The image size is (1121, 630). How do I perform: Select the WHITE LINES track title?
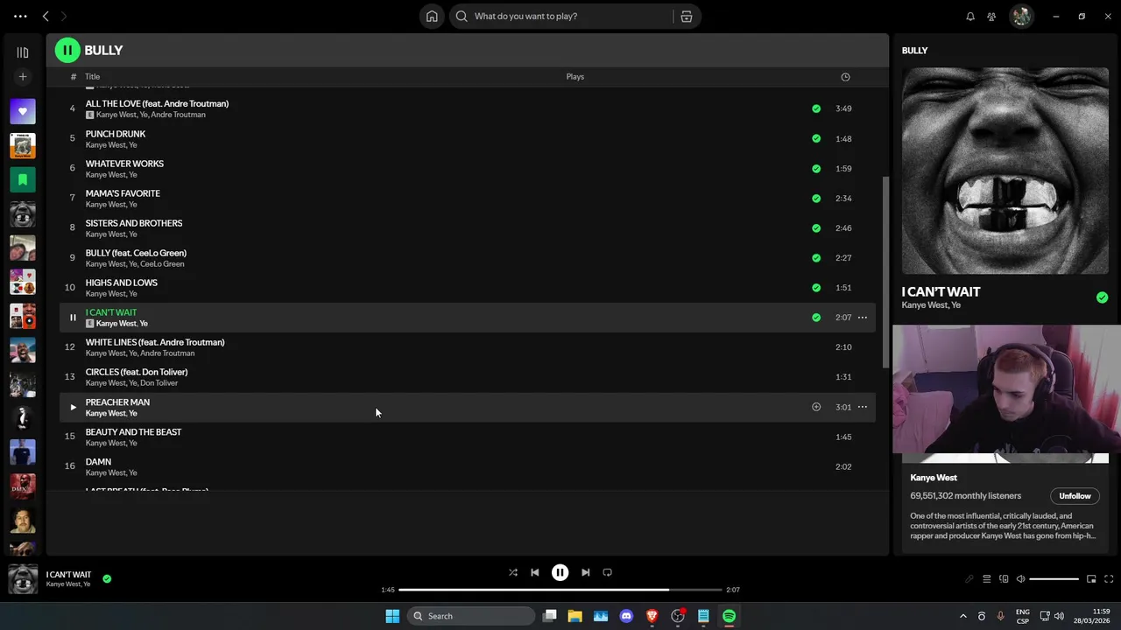[155, 342]
